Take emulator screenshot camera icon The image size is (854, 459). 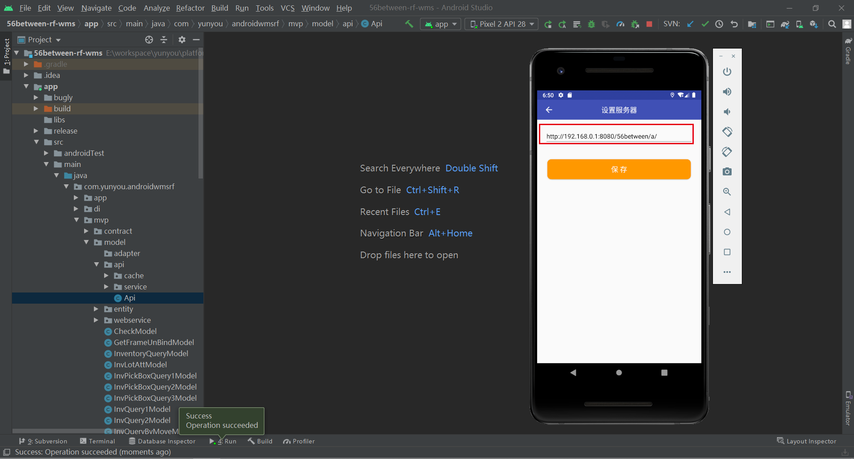(727, 172)
